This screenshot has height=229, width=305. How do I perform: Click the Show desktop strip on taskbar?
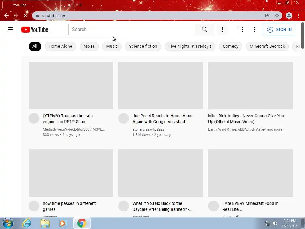[303, 223]
